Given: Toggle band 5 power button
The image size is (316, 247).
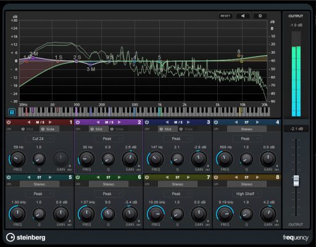Looking at the screenshot, I should pos(9,177).
